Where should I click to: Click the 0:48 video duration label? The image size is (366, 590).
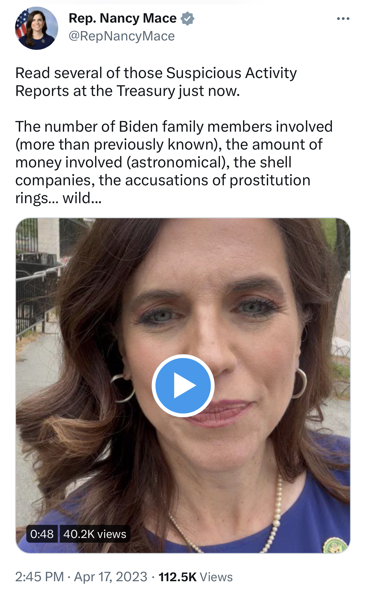pyautogui.click(x=42, y=534)
